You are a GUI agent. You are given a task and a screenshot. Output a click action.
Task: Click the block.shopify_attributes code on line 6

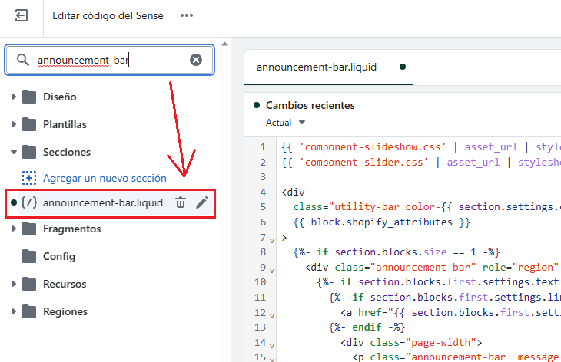381,222
